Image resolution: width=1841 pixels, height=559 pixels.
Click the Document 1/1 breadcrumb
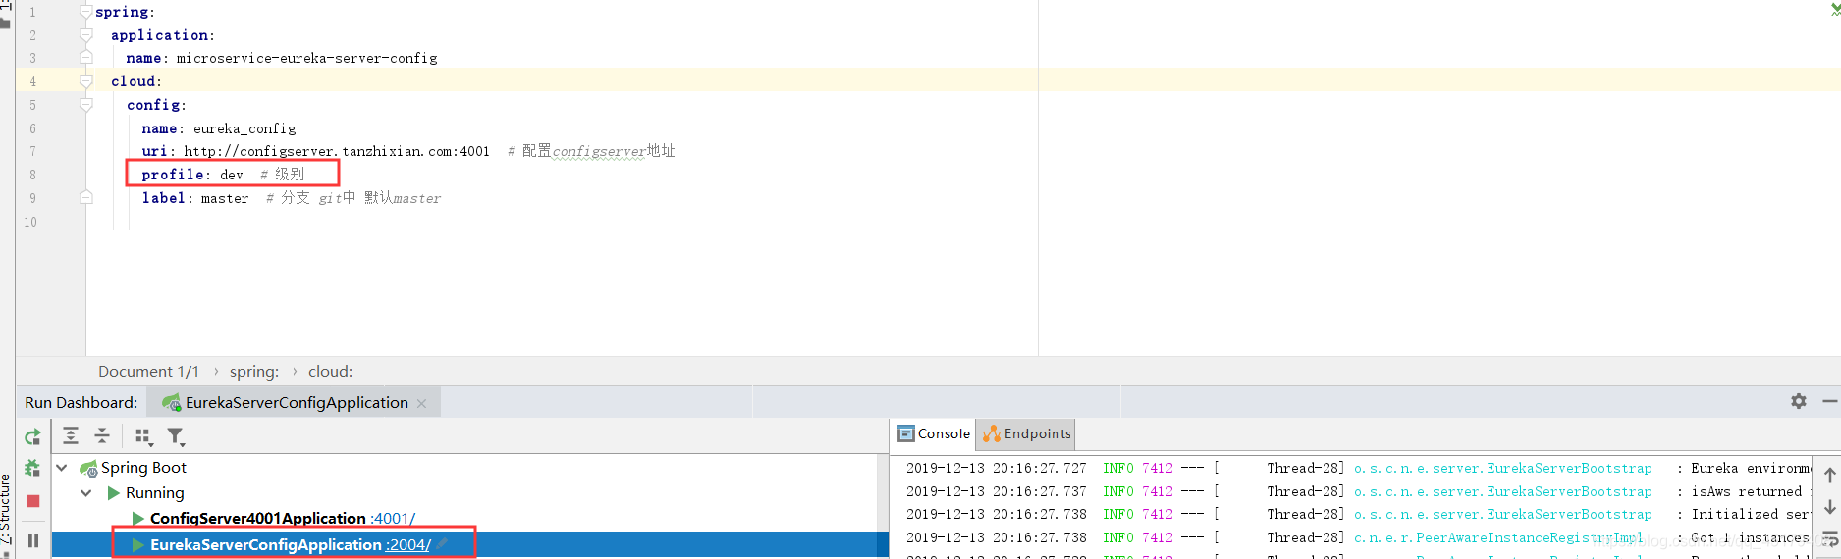[148, 372]
